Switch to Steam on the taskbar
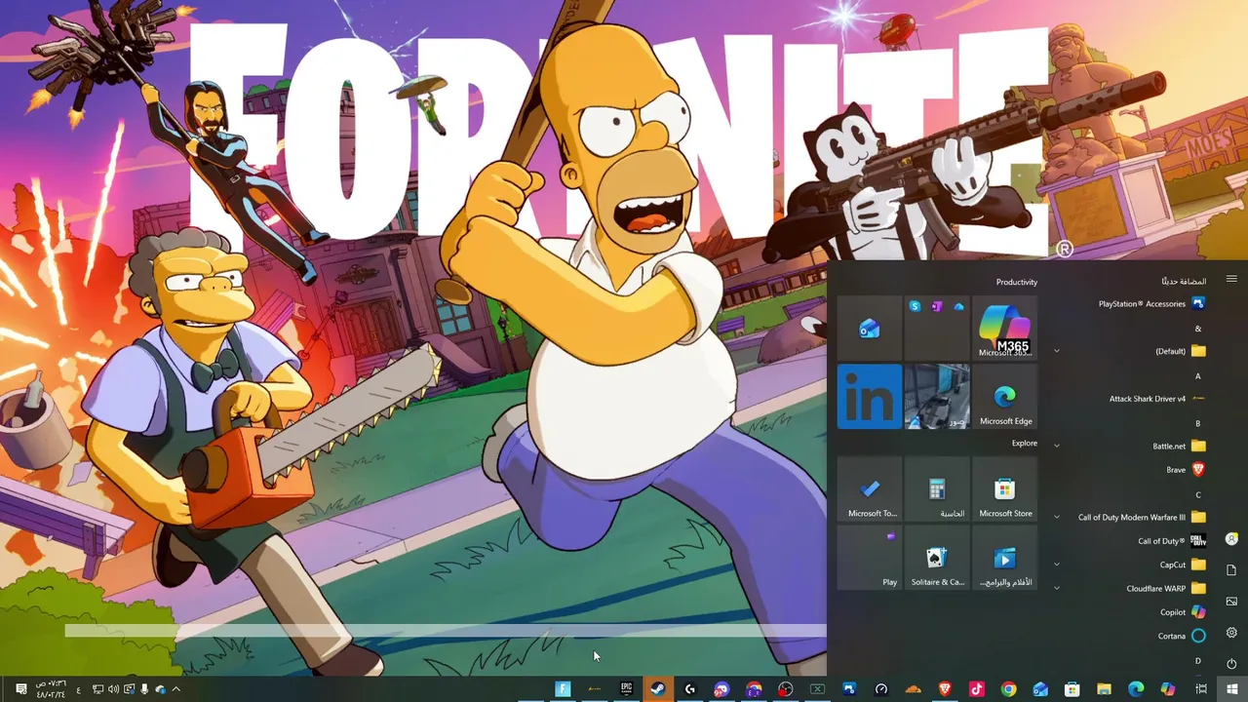 coord(658,689)
